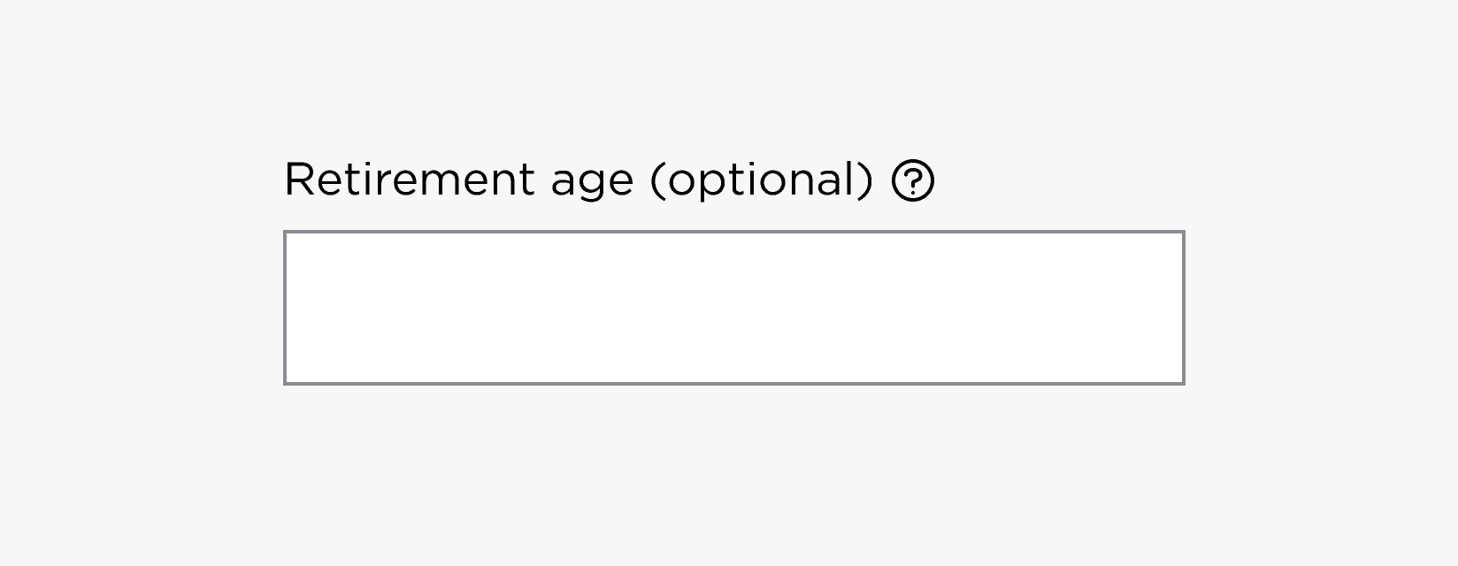Click the '(optional)' text in label
Viewport: 1458px width, 566px height.
click(761, 180)
